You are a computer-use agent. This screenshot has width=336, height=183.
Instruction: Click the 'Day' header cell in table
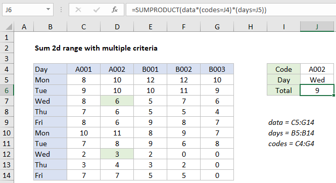coord(50,69)
